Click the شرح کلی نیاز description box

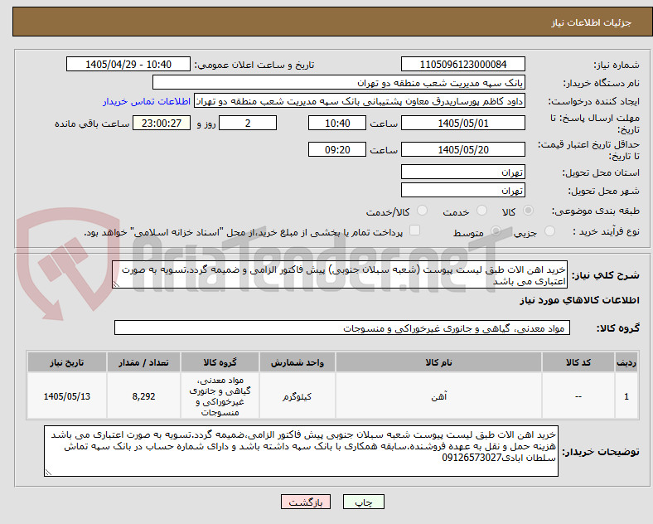pos(340,275)
